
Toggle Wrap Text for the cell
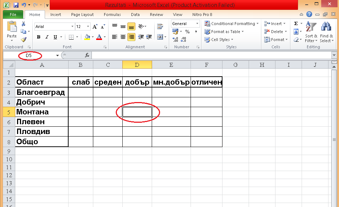[x=159, y=27]
